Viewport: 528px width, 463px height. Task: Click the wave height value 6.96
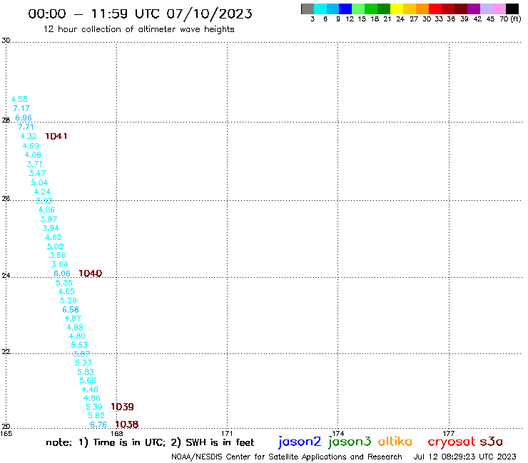[24, 118]
